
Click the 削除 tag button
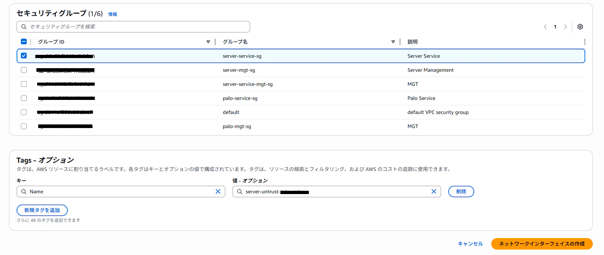click(x=461, y=192)
